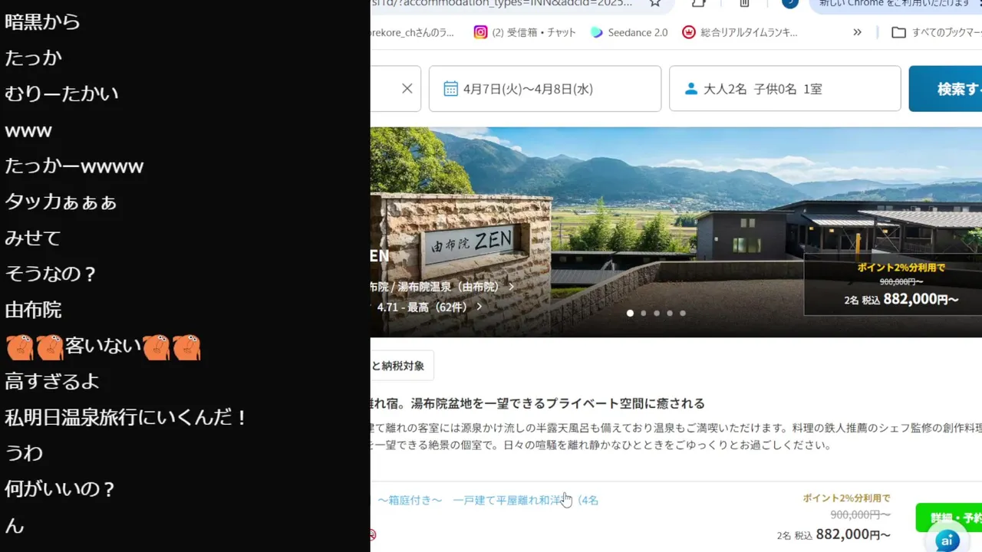Click the chat comment タッカぁぁぁ
Screen dimensions: 982x552
(61, 202)
